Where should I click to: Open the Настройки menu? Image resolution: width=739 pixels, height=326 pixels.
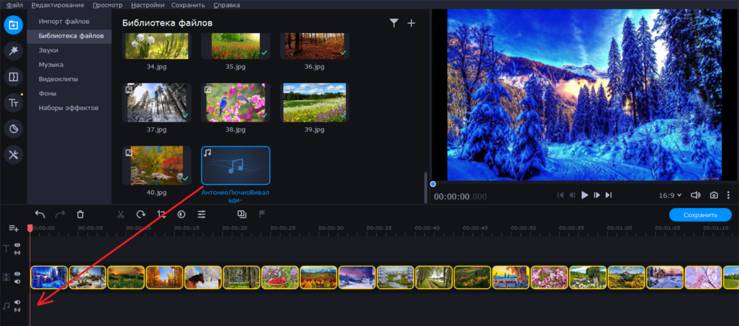(148, 5)
